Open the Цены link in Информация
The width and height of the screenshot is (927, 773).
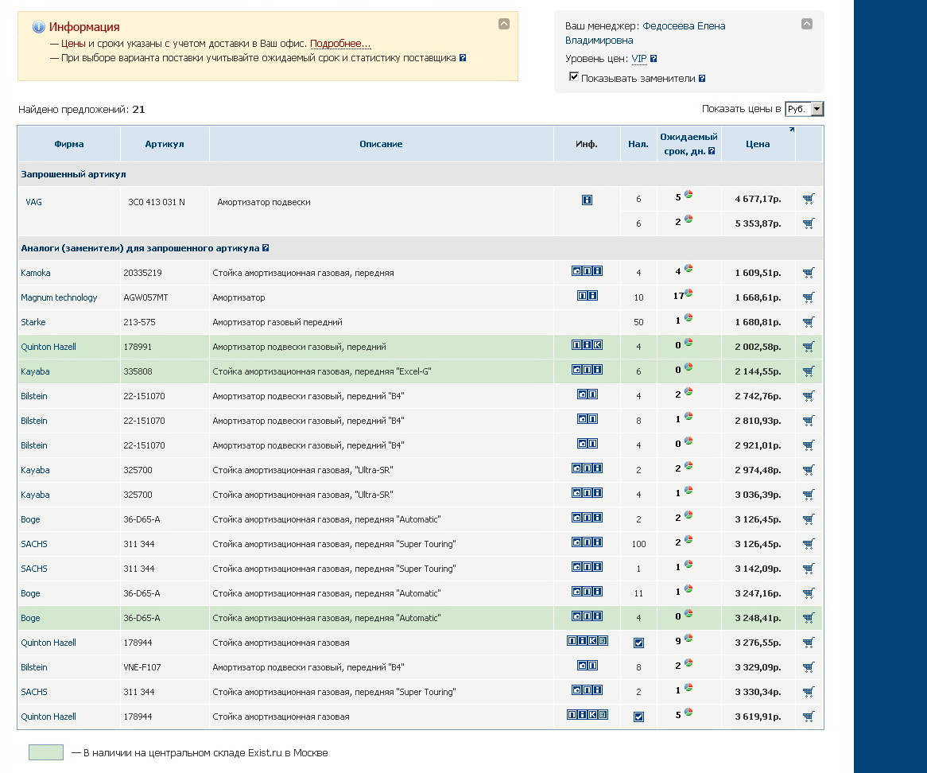73,44
